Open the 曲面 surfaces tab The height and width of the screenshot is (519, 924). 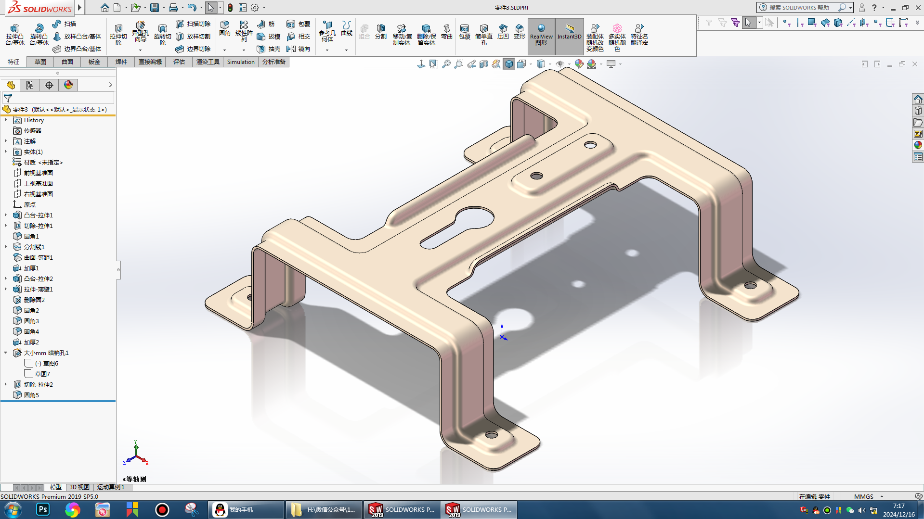point(67,62)
